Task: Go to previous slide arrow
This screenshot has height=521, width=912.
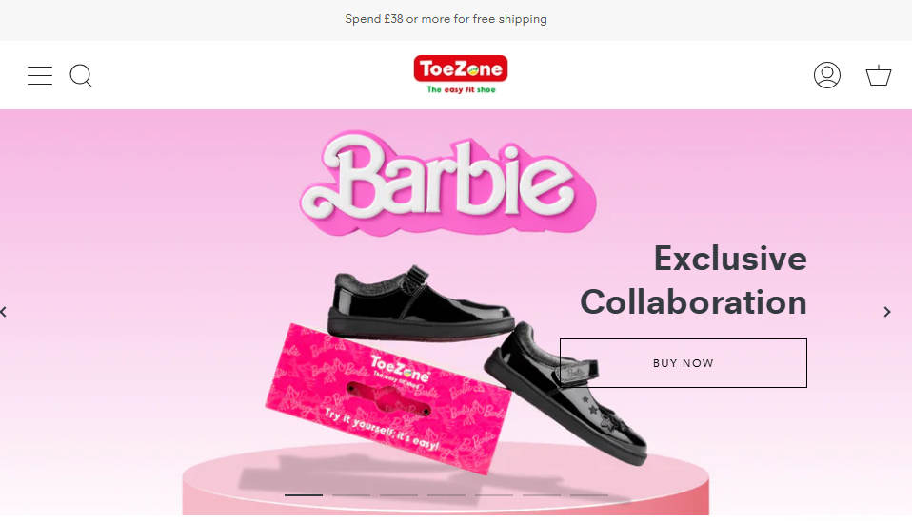Action: tap(4, 312)
